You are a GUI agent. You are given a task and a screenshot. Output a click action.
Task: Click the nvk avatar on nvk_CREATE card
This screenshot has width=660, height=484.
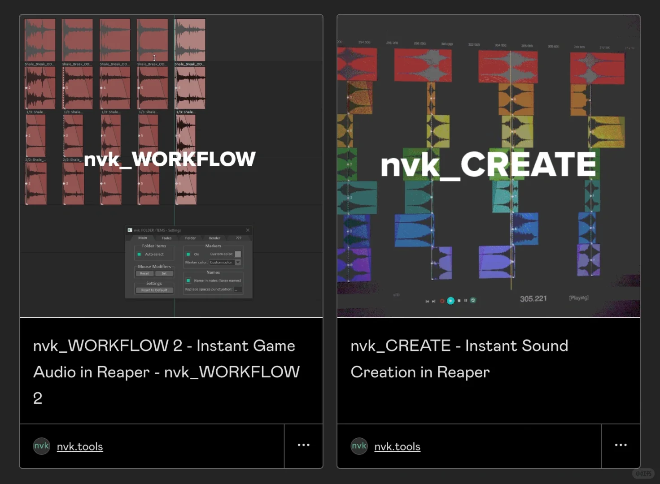359,446
